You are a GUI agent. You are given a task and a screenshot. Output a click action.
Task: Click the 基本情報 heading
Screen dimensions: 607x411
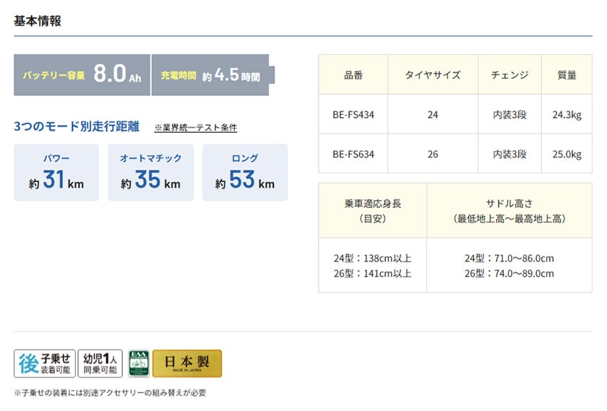(38, 20)
